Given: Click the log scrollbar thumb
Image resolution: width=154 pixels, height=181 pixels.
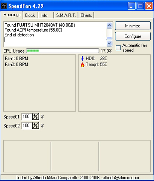Looking at the screenshot, I should [x=109, y=38].
